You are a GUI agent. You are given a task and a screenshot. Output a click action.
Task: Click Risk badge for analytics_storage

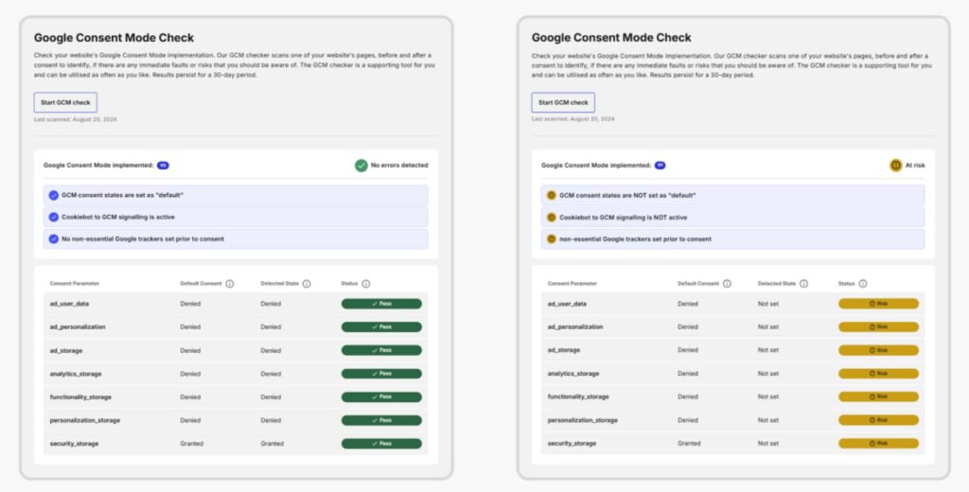(x=878, y=374)
